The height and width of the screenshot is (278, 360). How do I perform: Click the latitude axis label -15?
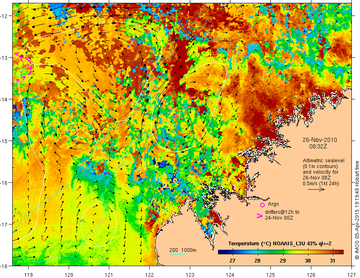[x=4, y=141]
